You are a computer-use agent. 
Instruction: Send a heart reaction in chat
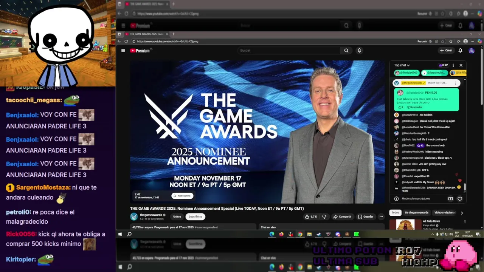pos(460,198)
